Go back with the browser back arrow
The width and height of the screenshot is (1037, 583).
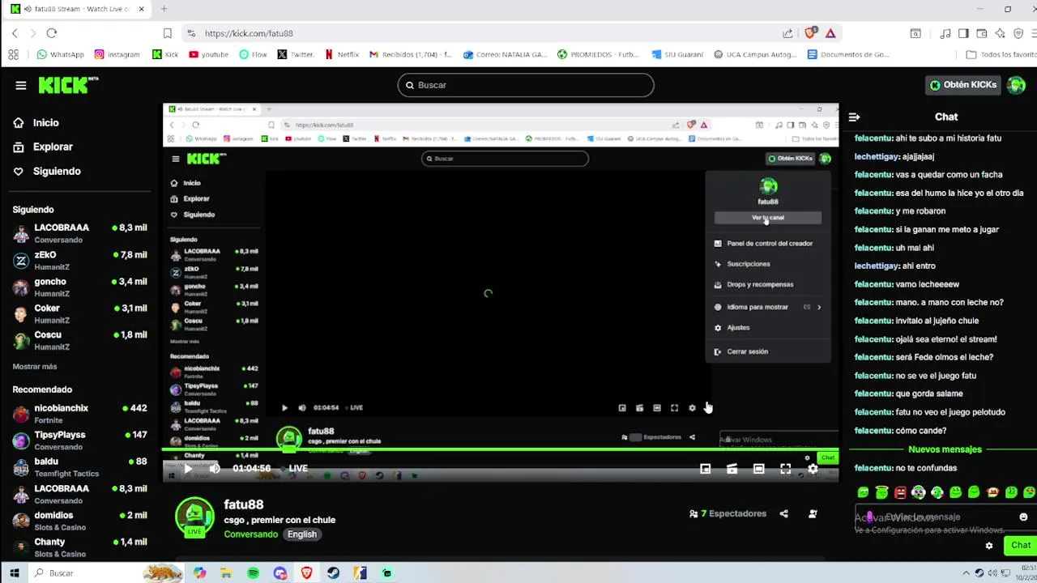pyautogui.click(x=15, y=33)
